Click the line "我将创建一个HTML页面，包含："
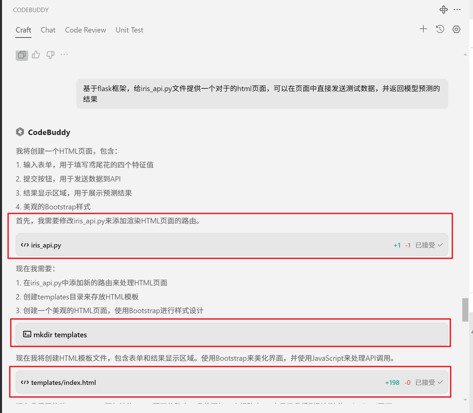The image size is (473, 413). (x=67, y=151)
